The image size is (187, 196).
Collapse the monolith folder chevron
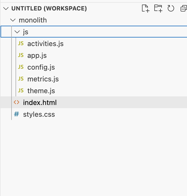coord(13,20)
